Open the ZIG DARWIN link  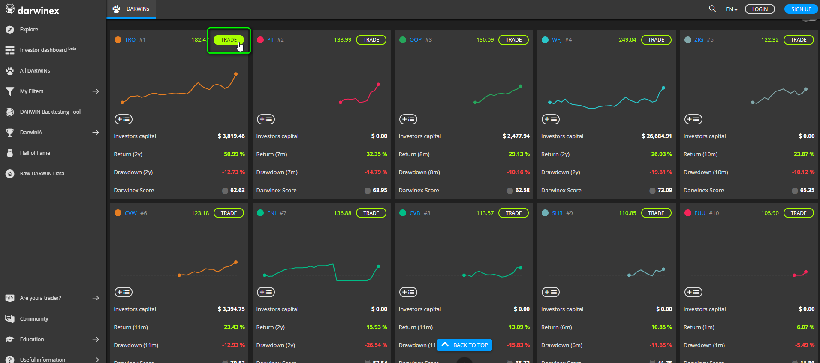pyautogui.click(x=699, y=40)
